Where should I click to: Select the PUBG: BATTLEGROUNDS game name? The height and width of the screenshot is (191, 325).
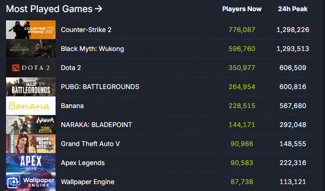coord(100,87)
